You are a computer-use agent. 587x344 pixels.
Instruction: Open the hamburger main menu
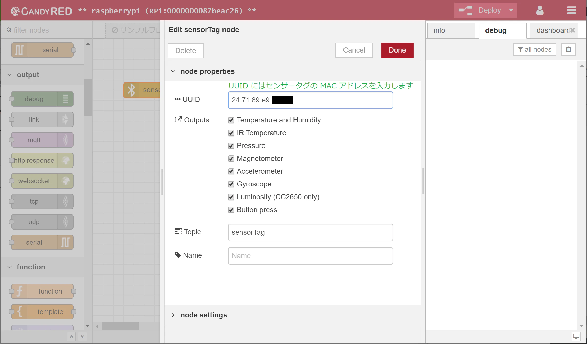571,11
